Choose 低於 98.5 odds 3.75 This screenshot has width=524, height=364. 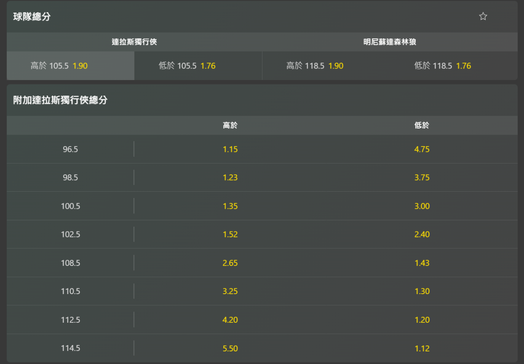[x=422, y=178]
